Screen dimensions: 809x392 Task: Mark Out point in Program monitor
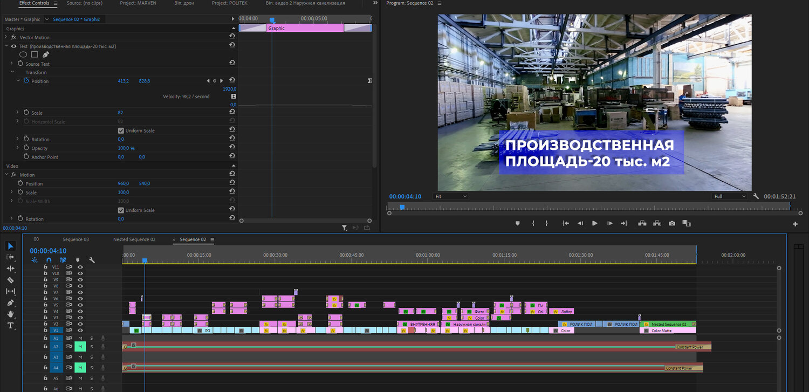point(546,223)
